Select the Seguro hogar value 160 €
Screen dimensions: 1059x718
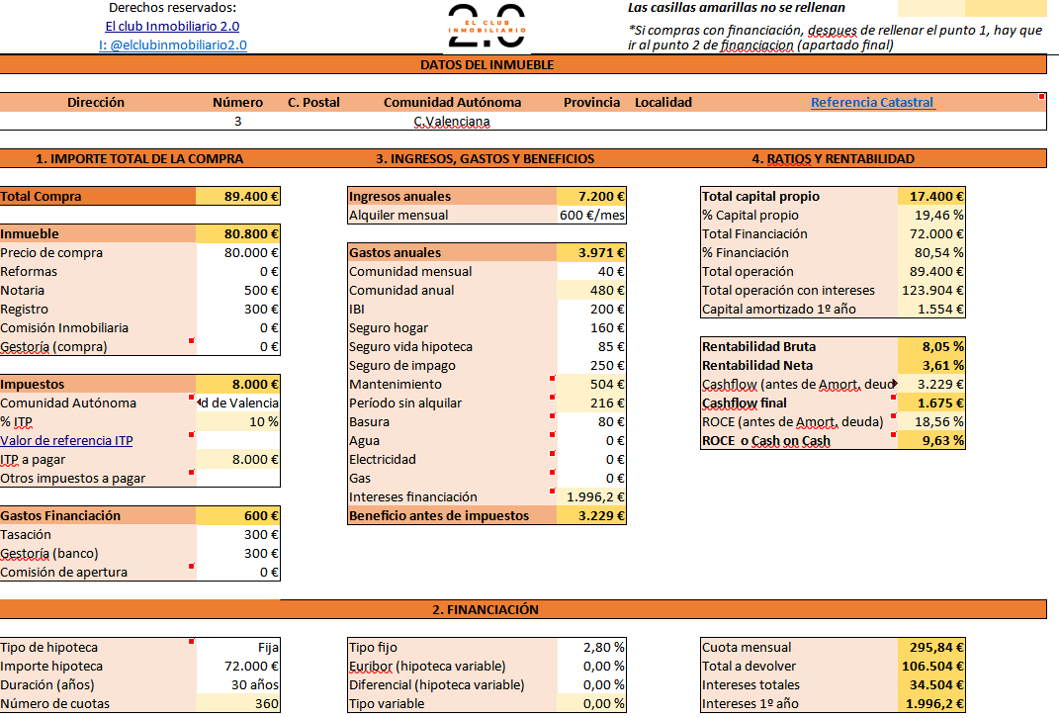coord(591,328)
